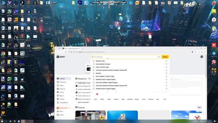Open the article thumbnail with Yandex Y logo
The image size is (218, 123).
pos(187,115)
